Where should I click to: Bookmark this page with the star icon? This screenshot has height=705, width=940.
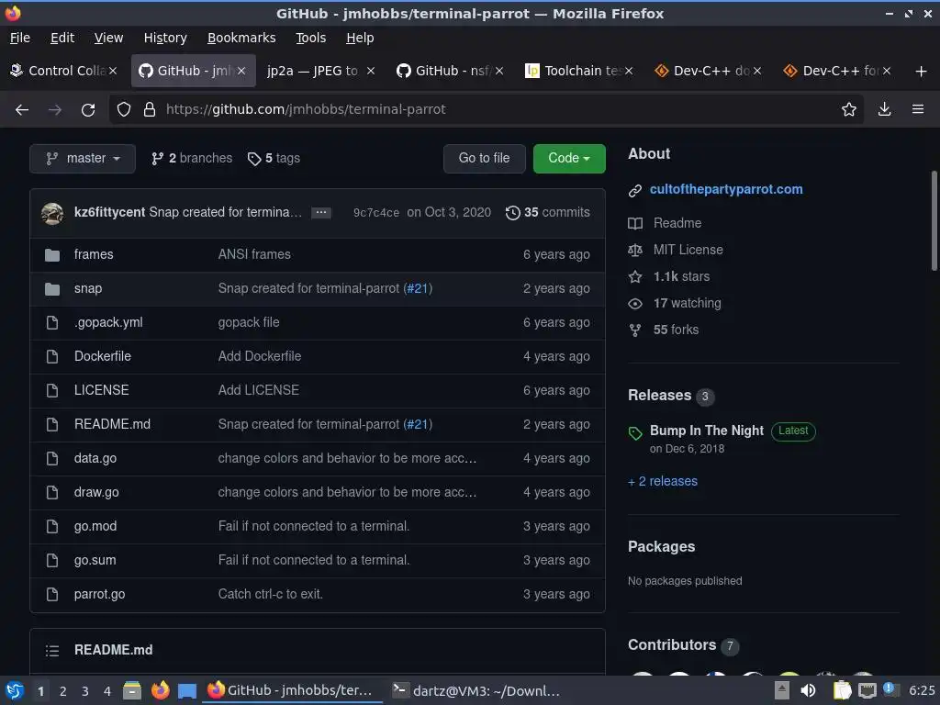[x=849, y=110]
